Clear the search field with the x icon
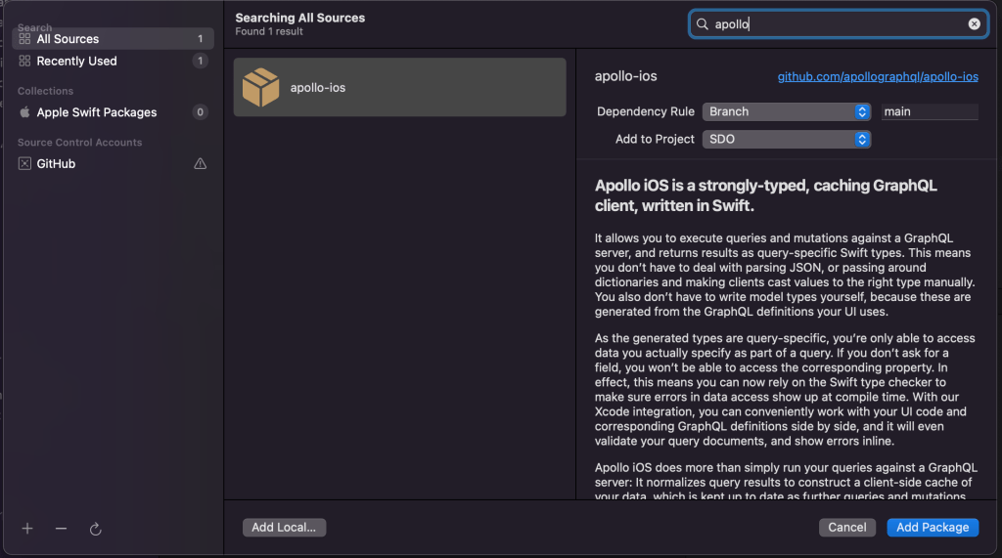Image resolution: width=1002 pixels, height=558 pixels. point(975,24)
